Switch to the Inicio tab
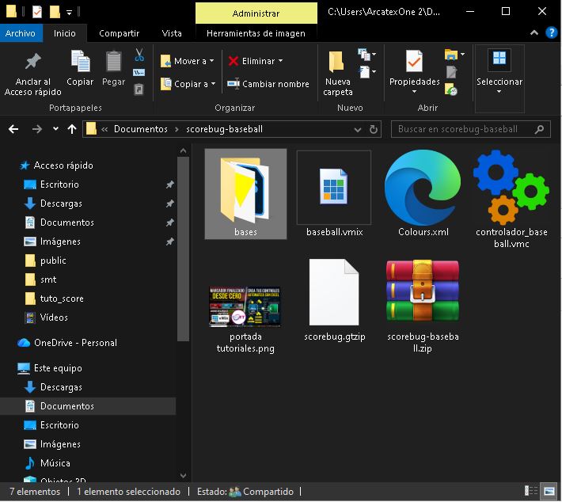This screenshot has height=502, width=562. tap(65, 33)
